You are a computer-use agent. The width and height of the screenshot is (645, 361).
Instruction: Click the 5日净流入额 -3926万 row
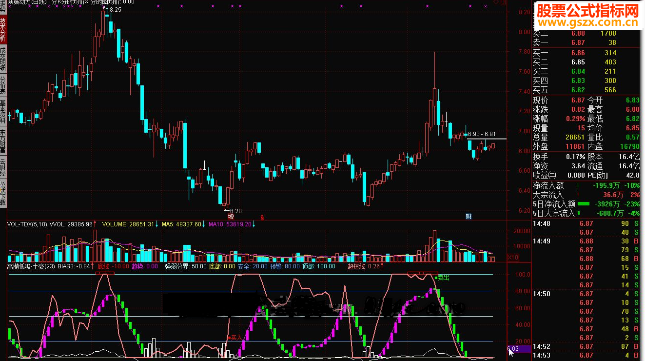pyautogui.click(x=586, y=204)
